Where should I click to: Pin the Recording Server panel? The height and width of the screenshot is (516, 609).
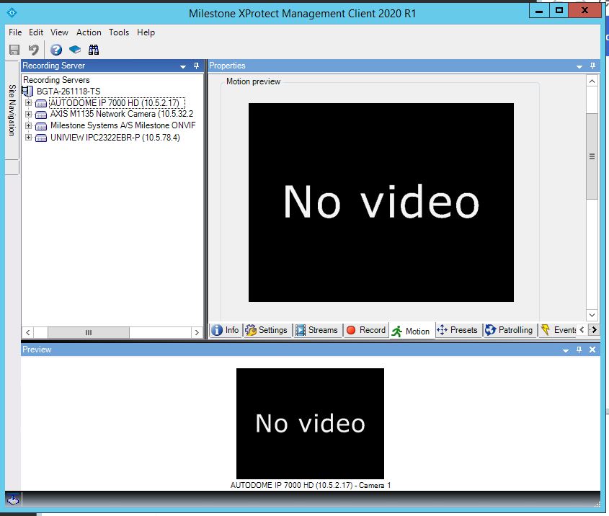click(x=196, y=66)
